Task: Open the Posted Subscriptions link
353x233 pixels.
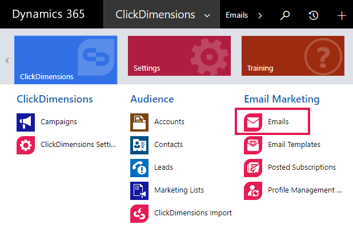Action: tap(302, 167)
